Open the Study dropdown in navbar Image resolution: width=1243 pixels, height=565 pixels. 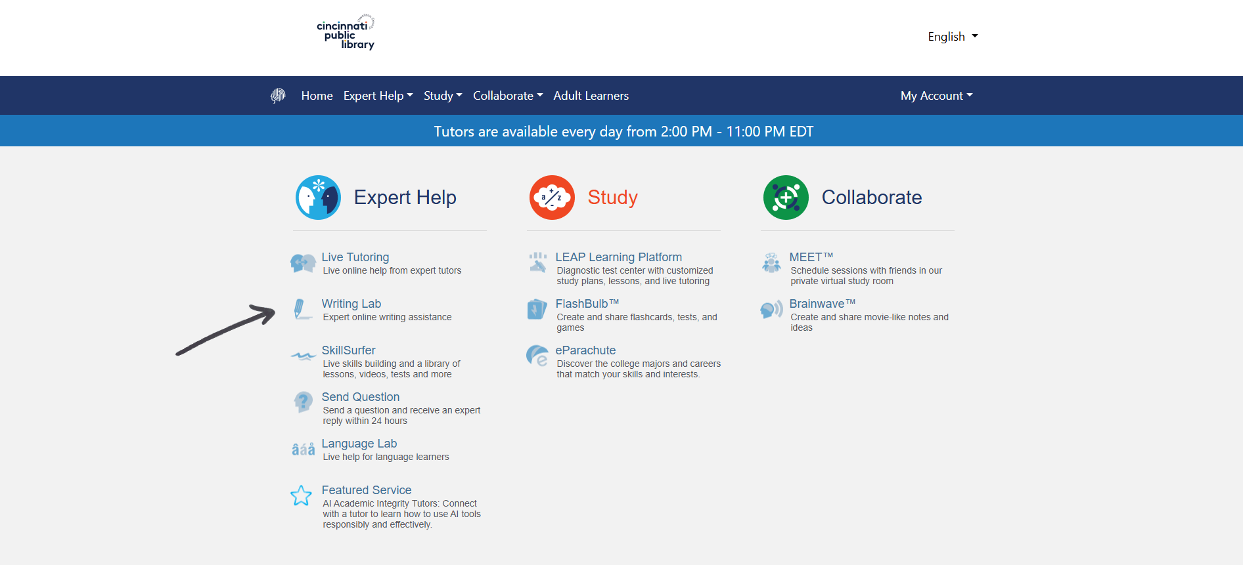click(443, 96)
